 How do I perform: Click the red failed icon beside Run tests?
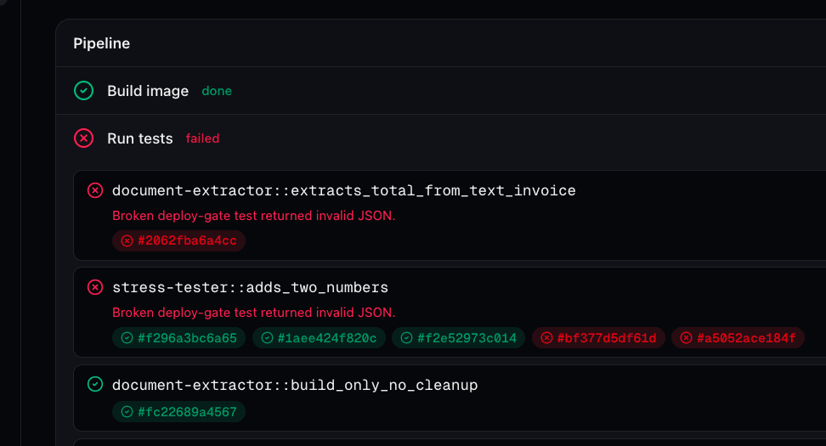click(x=84, y=138)
